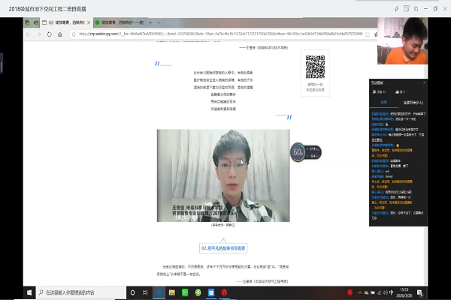Click the battery tray icon

(373, 292)
